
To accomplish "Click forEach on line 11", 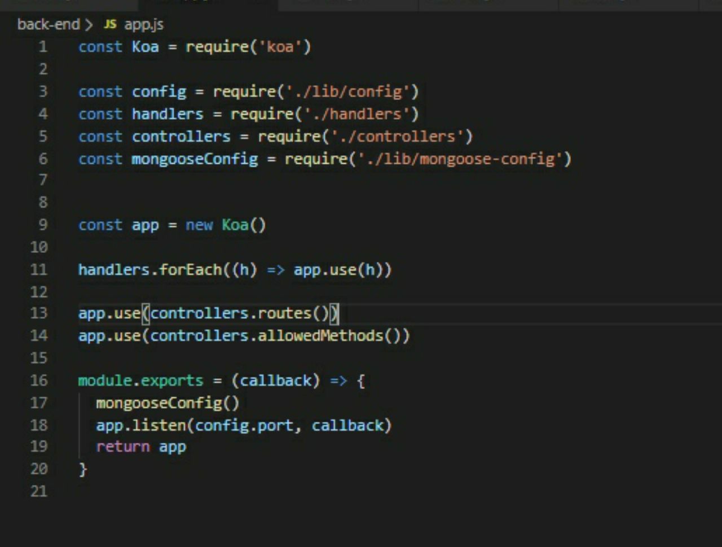I will pyautogui.click(x=191, y=270).
